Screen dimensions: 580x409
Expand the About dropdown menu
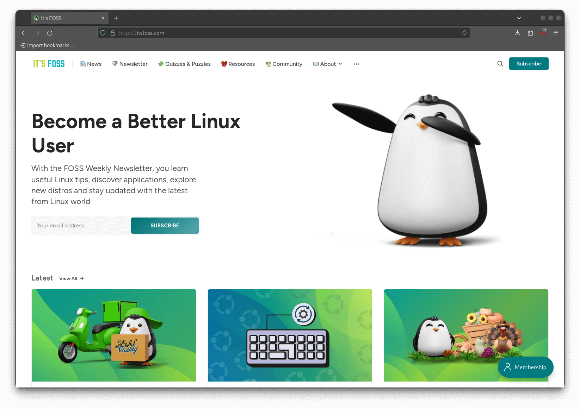327,64
